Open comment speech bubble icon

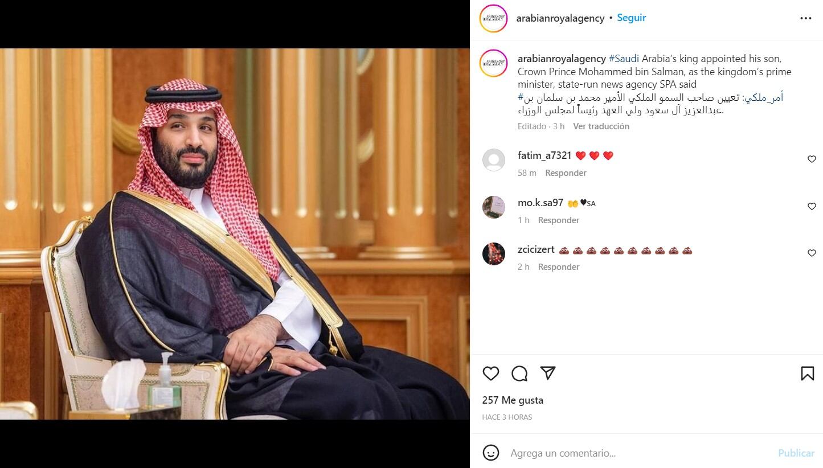coord(519,373)
